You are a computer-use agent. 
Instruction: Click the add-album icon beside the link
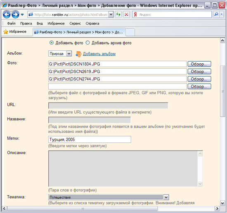pyautogui.click(x=78, y=54)
